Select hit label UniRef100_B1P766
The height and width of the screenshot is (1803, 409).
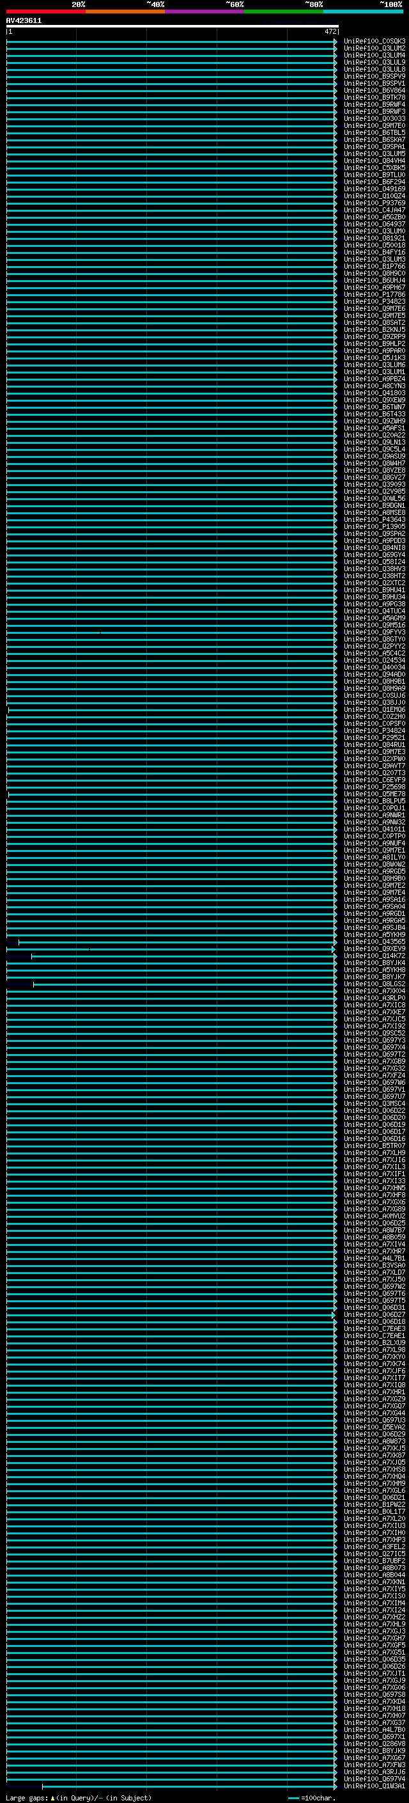tap(374, 266)
